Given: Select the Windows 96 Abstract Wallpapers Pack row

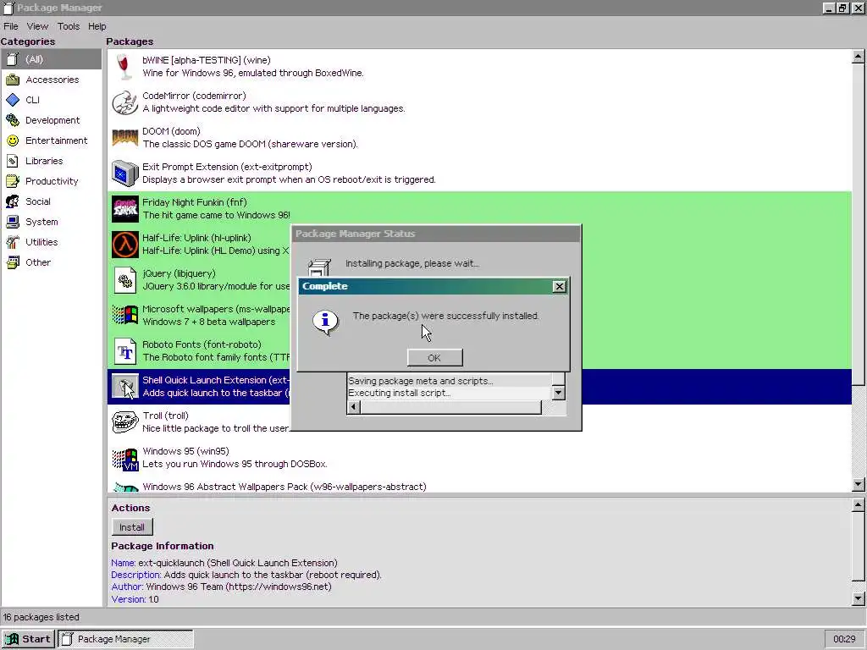Looking at the screenshot, I should click(479, 487).
